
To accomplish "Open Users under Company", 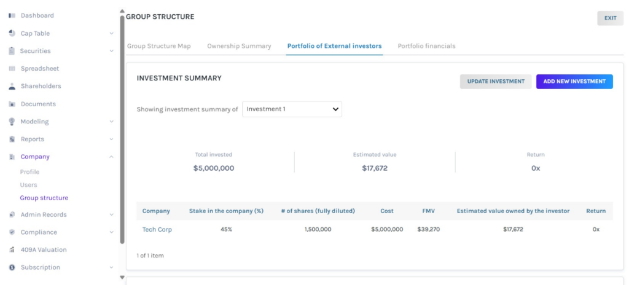I will tap(28, 185).
